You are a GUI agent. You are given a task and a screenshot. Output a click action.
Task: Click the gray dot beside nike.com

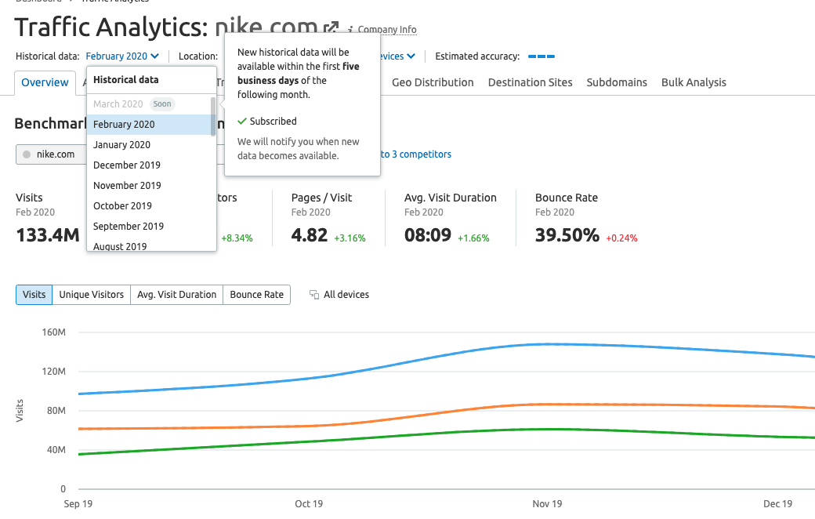point(27,154)
